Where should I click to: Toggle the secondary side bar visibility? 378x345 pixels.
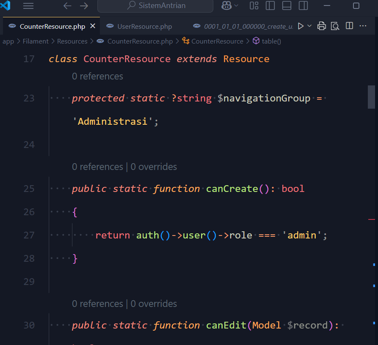(x=303, y=6)
